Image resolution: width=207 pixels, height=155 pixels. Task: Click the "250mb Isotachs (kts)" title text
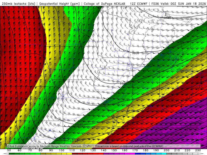click(19, 4)
